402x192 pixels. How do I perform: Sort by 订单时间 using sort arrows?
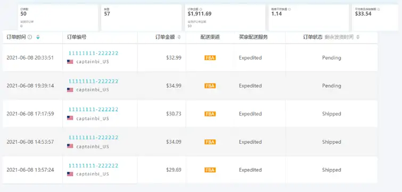(x=38, y=37)
